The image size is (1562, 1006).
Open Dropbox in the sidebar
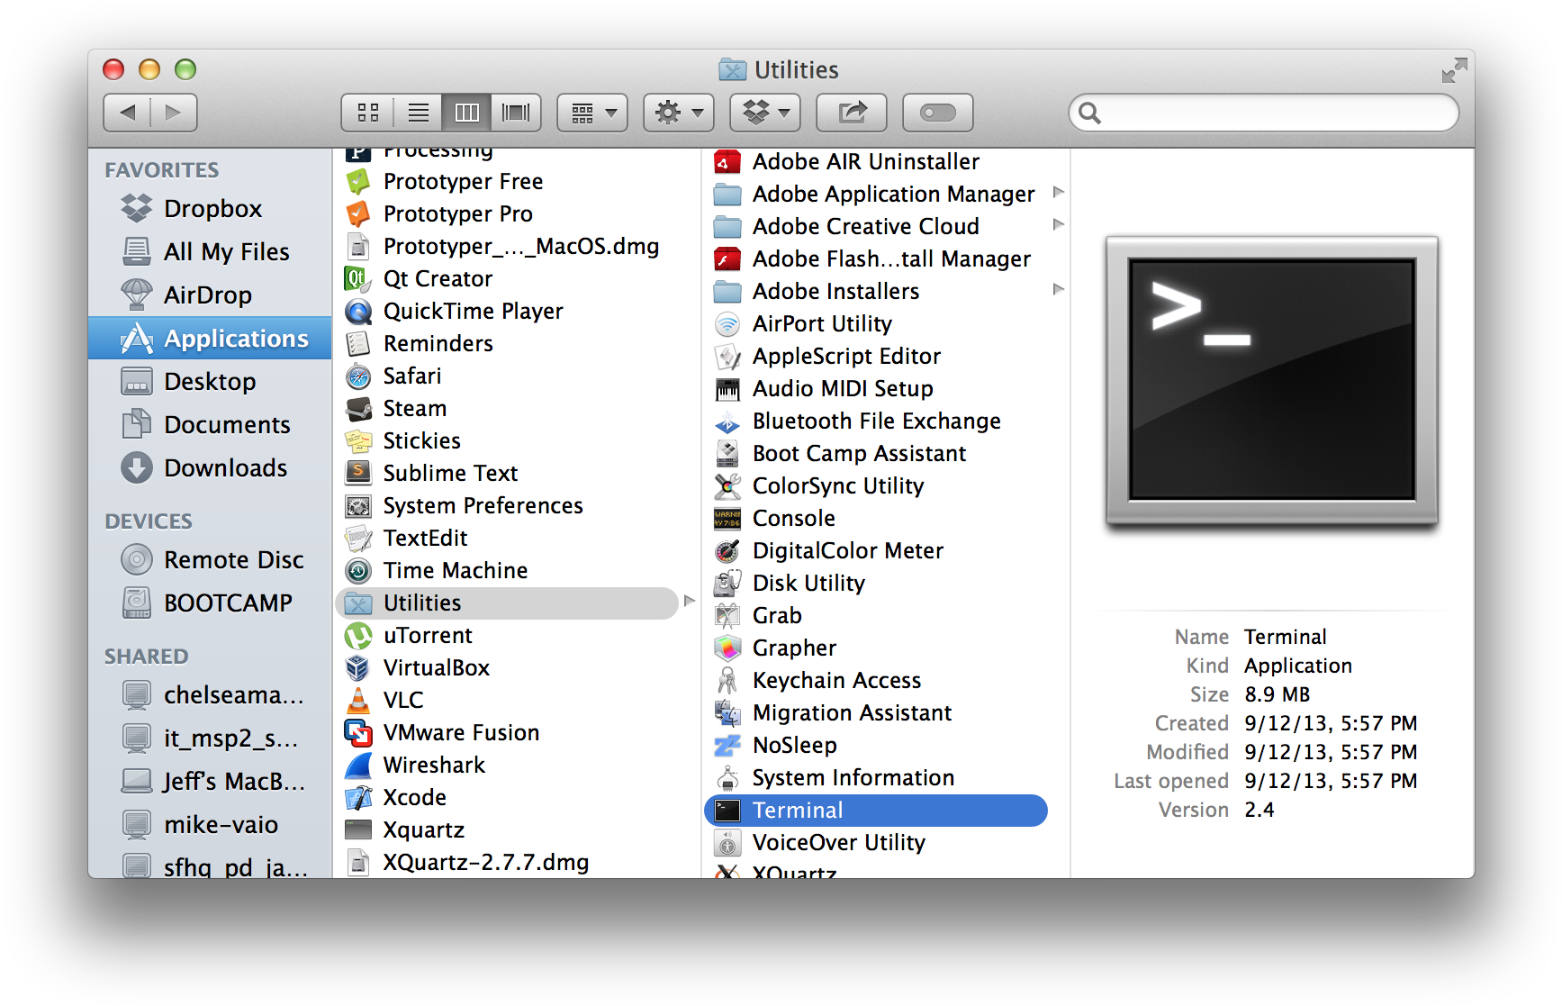[210, 208]
